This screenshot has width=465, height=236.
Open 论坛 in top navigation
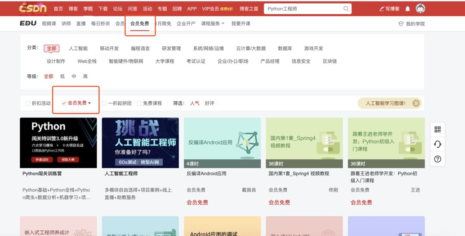click(x=118, y=9)
